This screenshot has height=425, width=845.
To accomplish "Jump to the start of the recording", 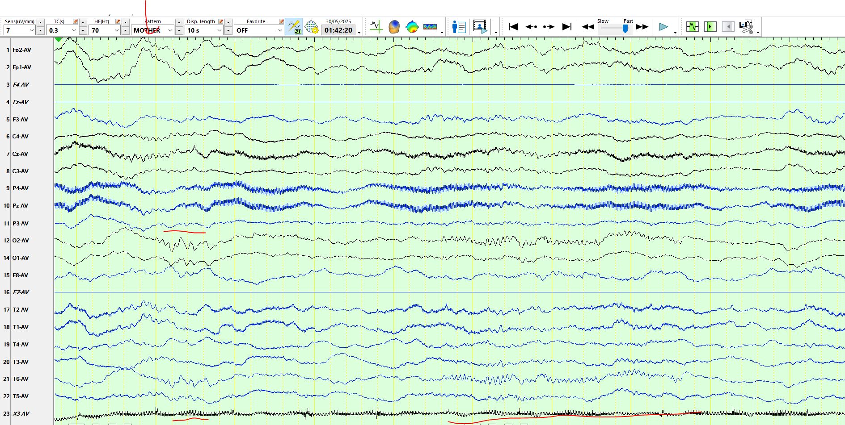I will tap(513, 27).
